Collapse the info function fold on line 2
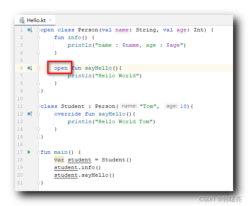248x206 pixels. [38, 38]
